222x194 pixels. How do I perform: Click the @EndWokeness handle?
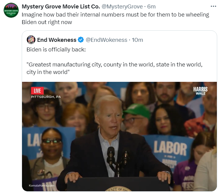[106, 40]
